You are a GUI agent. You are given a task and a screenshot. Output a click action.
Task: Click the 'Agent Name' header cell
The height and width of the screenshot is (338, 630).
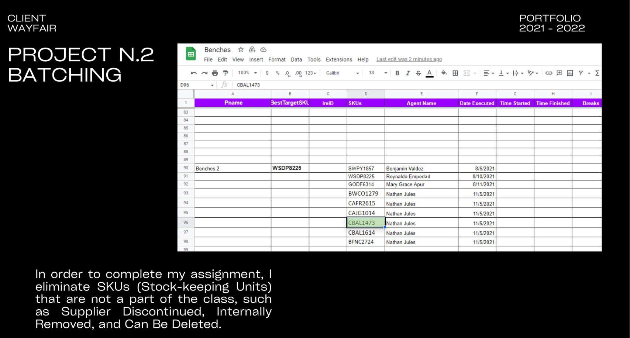(x=421, y=103)
